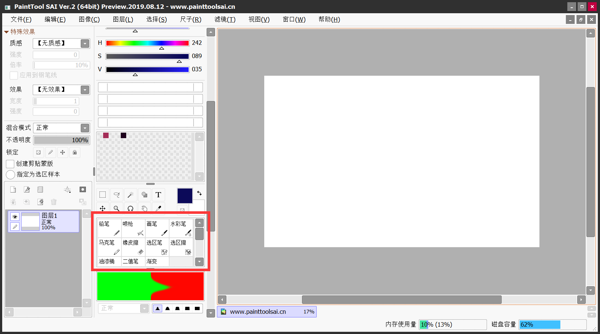This screenshot has height=334, width=600.
Task: Select the magic wand tool
Action: [130, 195]
